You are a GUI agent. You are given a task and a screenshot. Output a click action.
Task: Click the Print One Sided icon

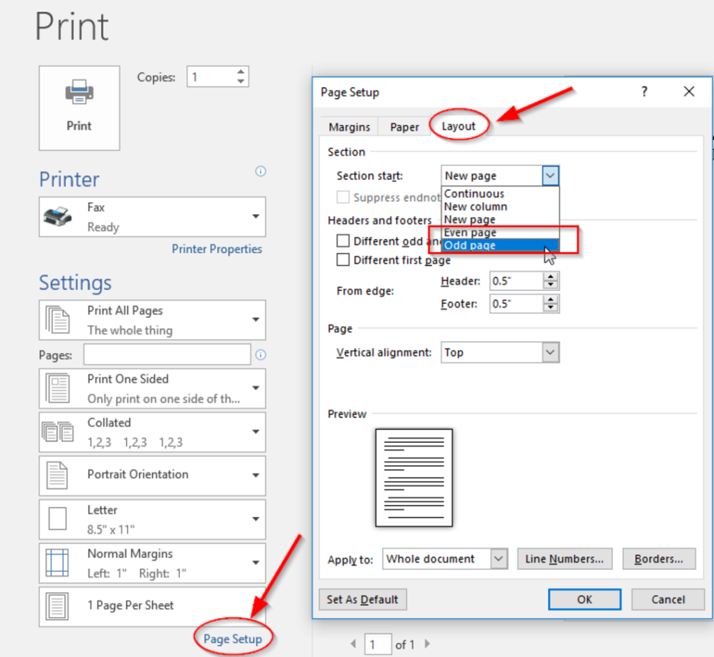56,388
